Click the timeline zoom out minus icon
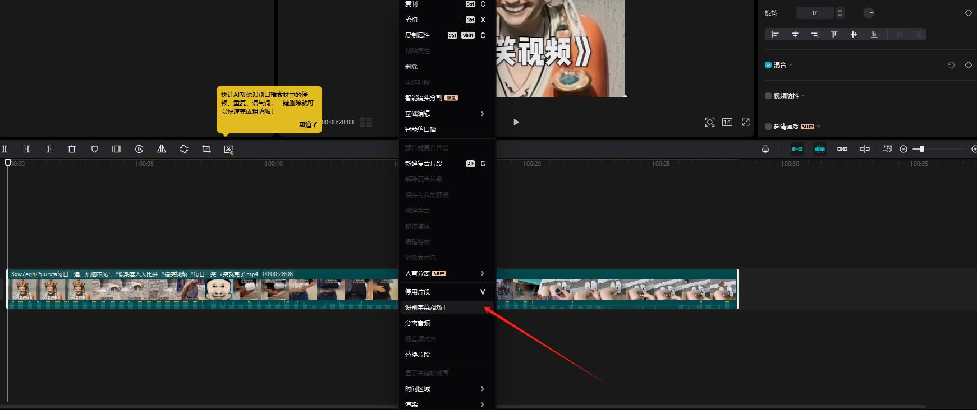The image size is (977, 410). coord(903,149)
